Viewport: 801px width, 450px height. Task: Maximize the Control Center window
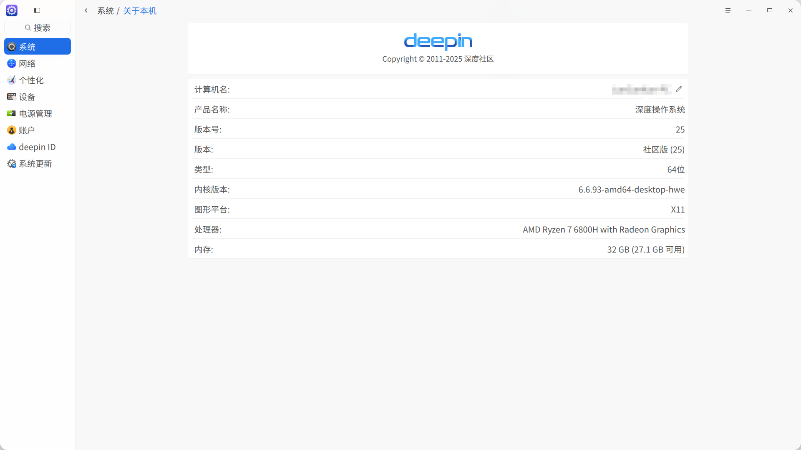[x=770, y=10]
